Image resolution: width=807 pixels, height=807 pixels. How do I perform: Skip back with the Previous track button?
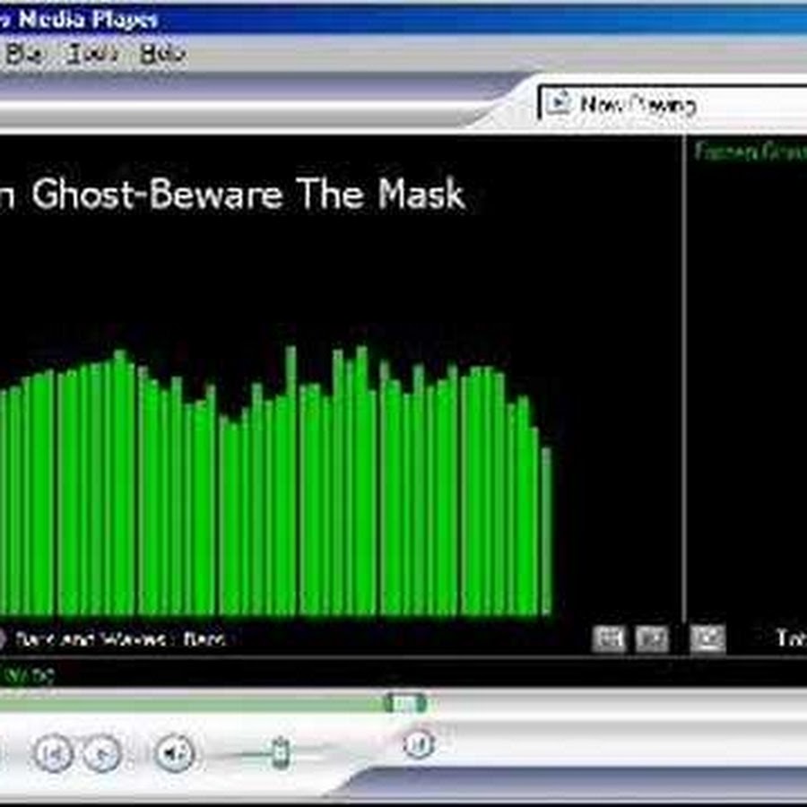[x=54, y=753]
